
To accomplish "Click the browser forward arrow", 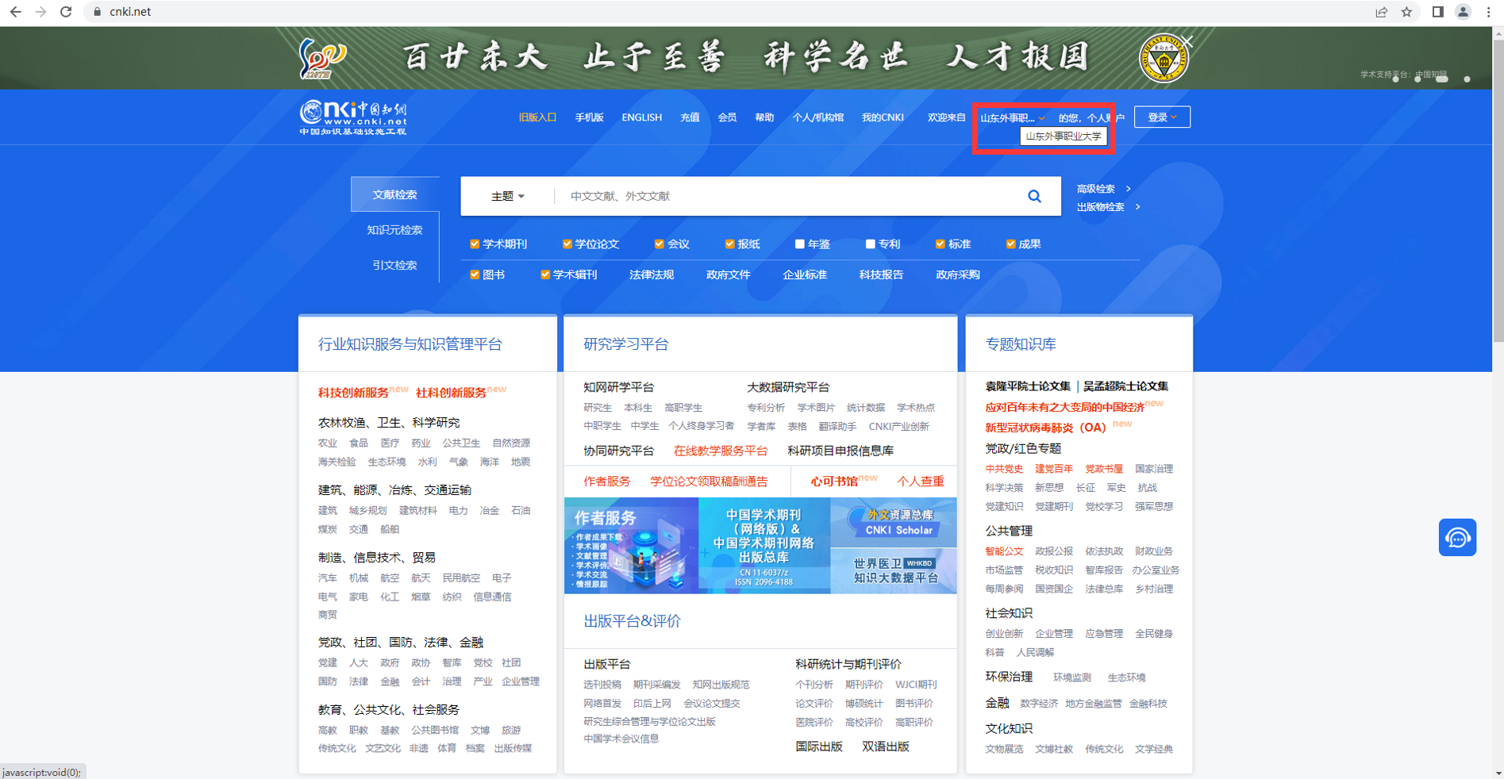I will click(40, 12).
